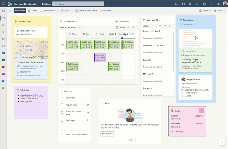Open the Clock card more options button

pos(201,111)
